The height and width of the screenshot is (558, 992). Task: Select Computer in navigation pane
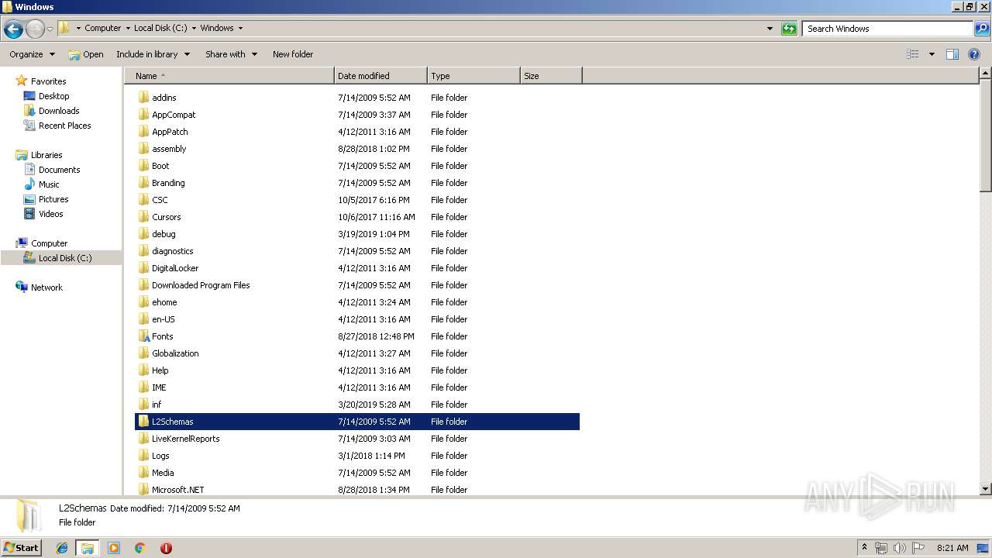click(x=49, y=243)
